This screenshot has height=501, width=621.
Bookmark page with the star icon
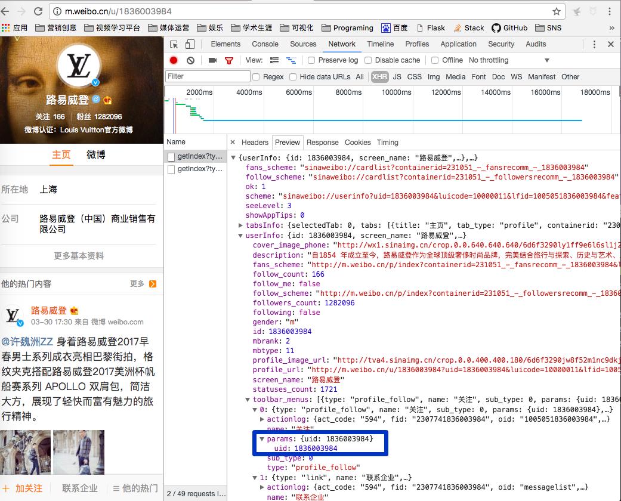[557, 11]
